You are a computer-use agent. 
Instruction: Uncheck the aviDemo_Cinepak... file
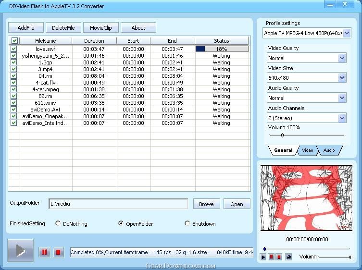coord(13,116)
